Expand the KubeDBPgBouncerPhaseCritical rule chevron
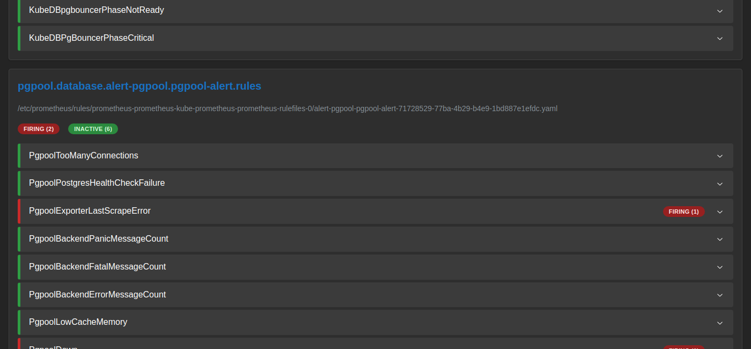Viewport: 751px width, 349px height. tap(720, 39)
